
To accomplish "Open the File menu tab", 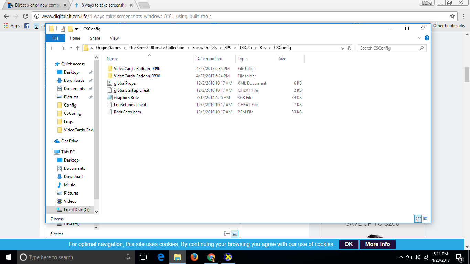I will 55,38.
